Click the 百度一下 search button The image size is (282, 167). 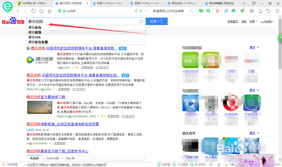(x=157, y=21)
